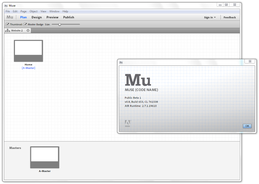This screenshot has height=184, width=259.
Task: Select the Website-2 document tab
Action: coord(17,30)
